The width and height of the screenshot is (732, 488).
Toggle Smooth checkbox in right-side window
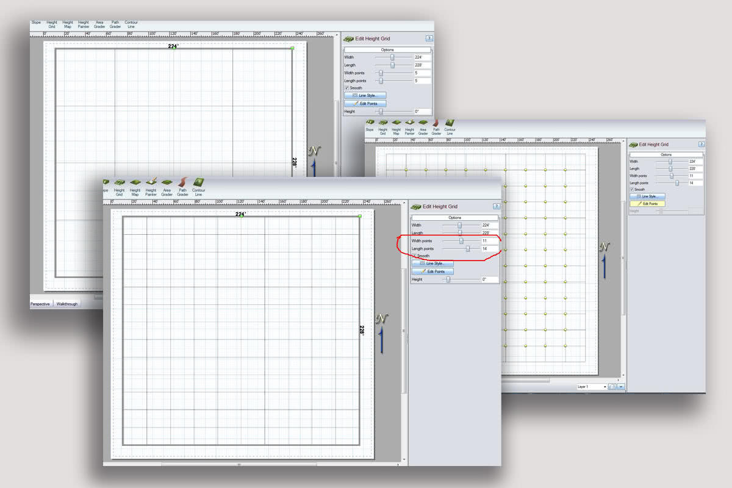[x=632, y=190]
